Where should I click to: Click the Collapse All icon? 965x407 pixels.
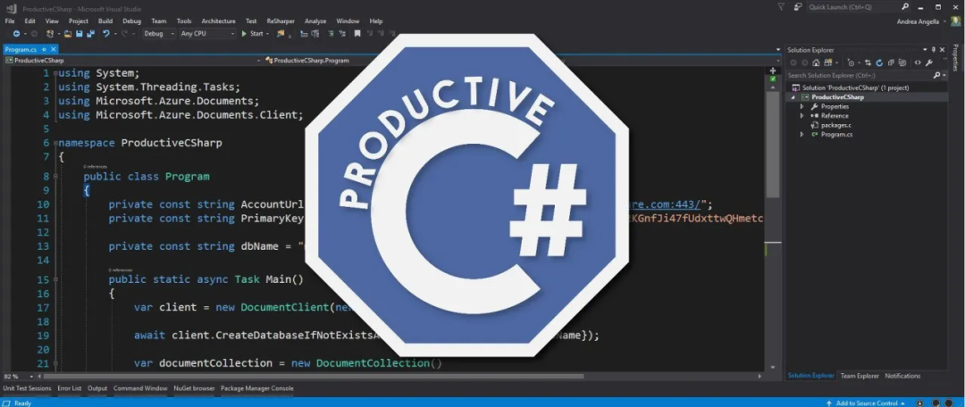coord(891,62)
